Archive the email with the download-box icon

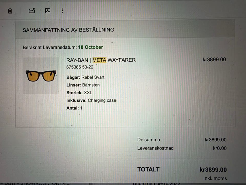(x=48, y=11)
